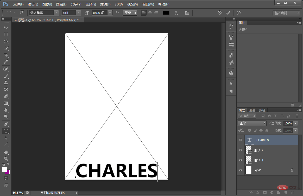This screenshot has height=196, width=303.
Task: Open the layer filter 类型 dropdown
Action: pos(247,116)
